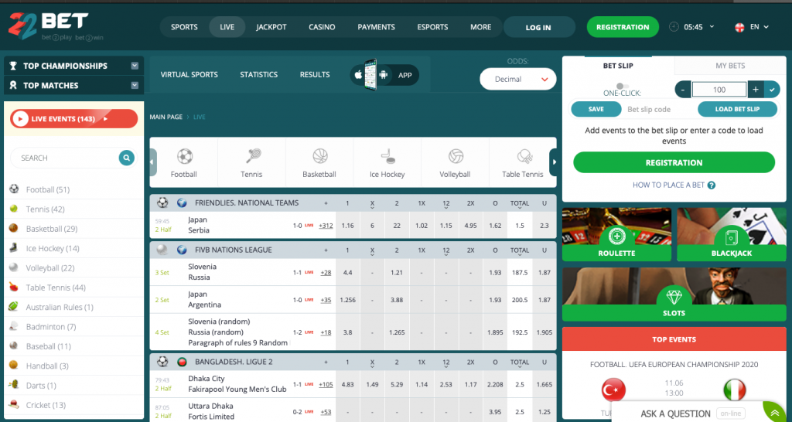Open the Odds format Decimal dropdown

(517, 80)
